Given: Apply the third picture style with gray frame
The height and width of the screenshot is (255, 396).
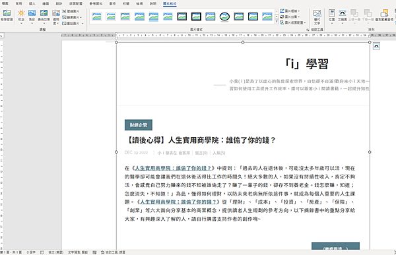Looking at the screenshot, I should coord(125,16).
